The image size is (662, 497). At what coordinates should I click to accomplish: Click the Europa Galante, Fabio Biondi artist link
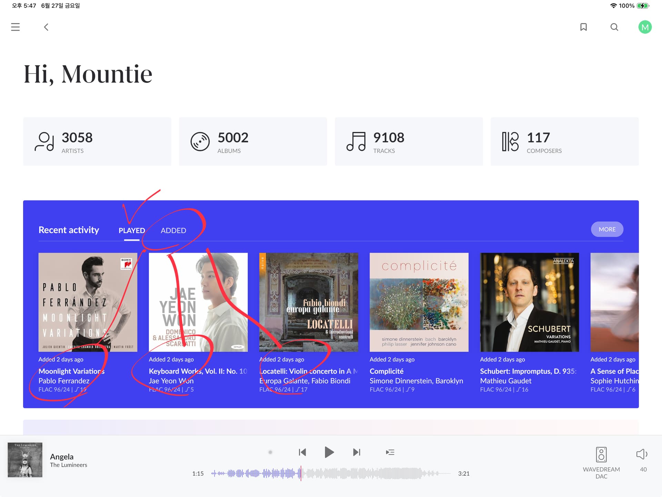[305, 381]
